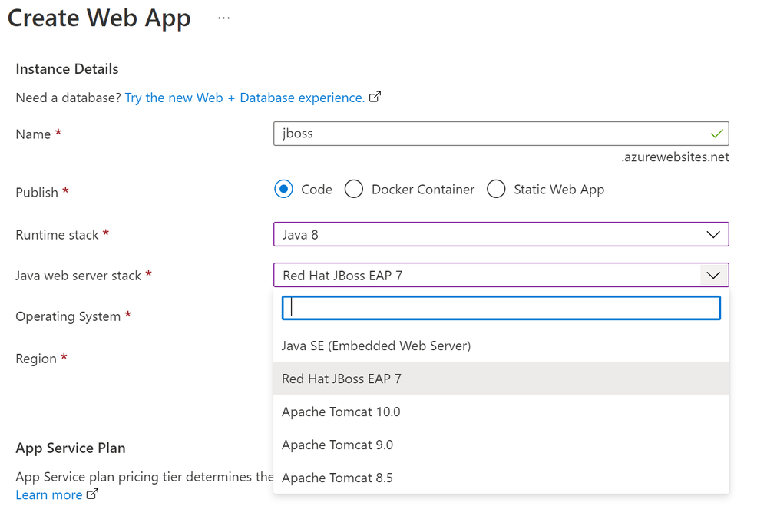Open the ellipsis menu beside Create Web App
767x506 pixels.
coord(223,18)
